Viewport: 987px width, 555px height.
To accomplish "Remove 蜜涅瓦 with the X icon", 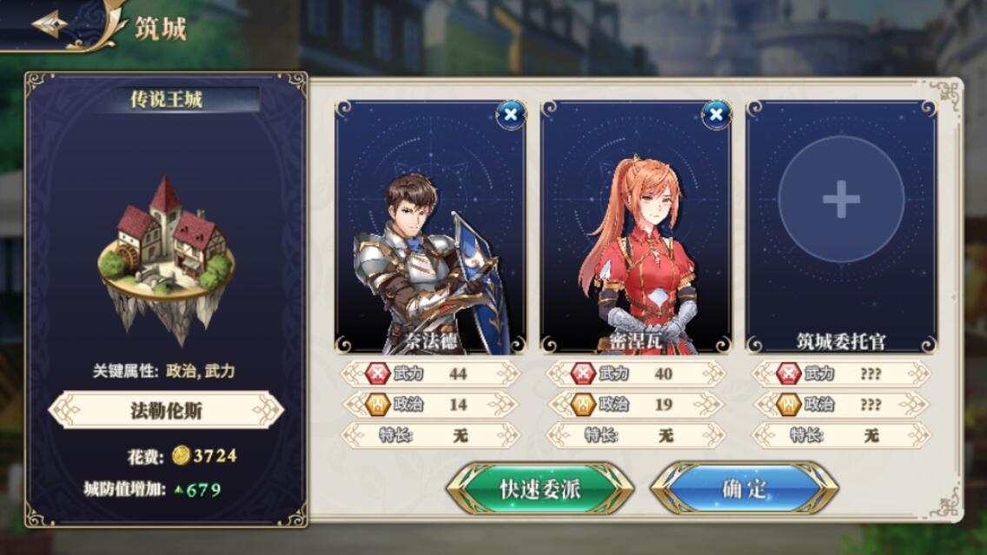I will click(x=716, y=115).
